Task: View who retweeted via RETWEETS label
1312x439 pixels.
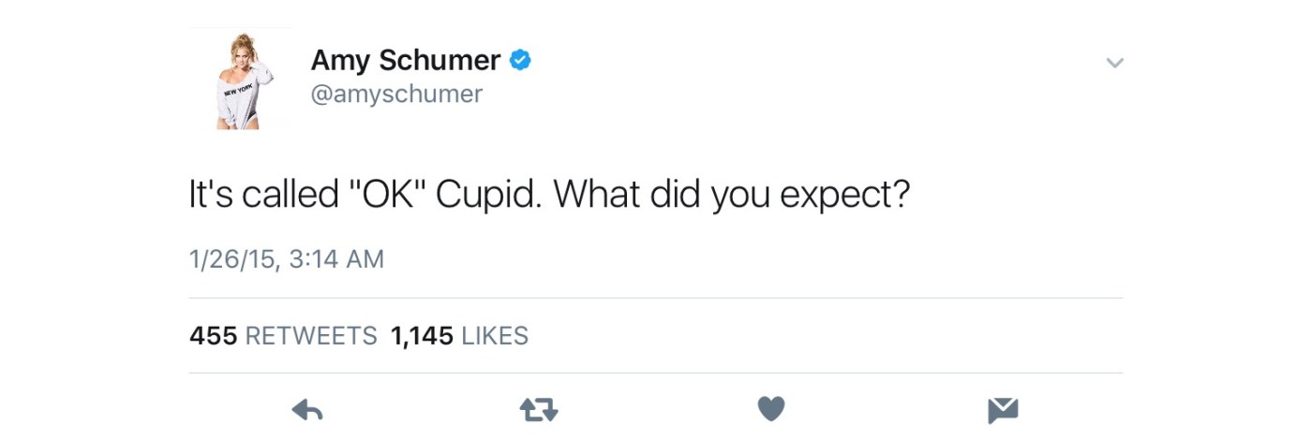Action: pyautogui.click(x=311, y=335)
